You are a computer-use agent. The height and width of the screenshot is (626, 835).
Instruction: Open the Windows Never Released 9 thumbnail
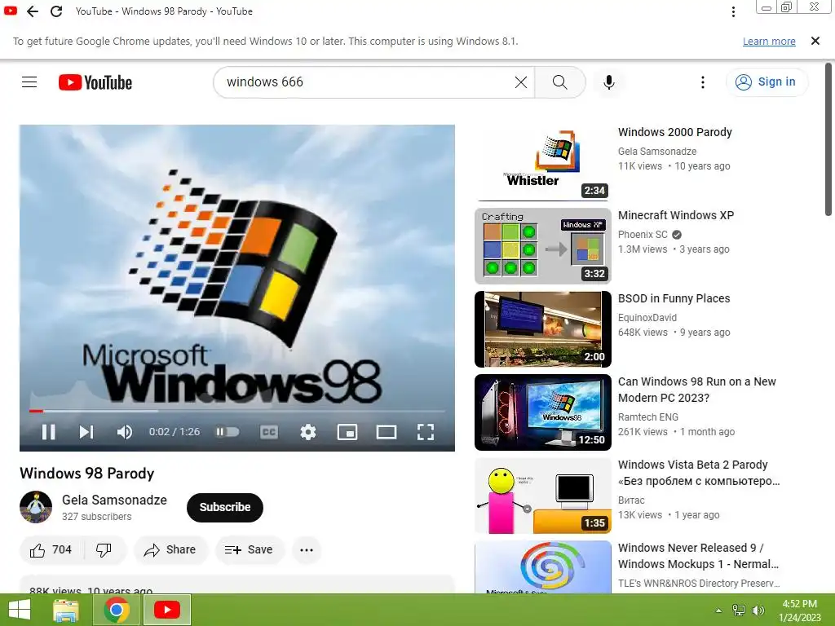click(542, 567)
